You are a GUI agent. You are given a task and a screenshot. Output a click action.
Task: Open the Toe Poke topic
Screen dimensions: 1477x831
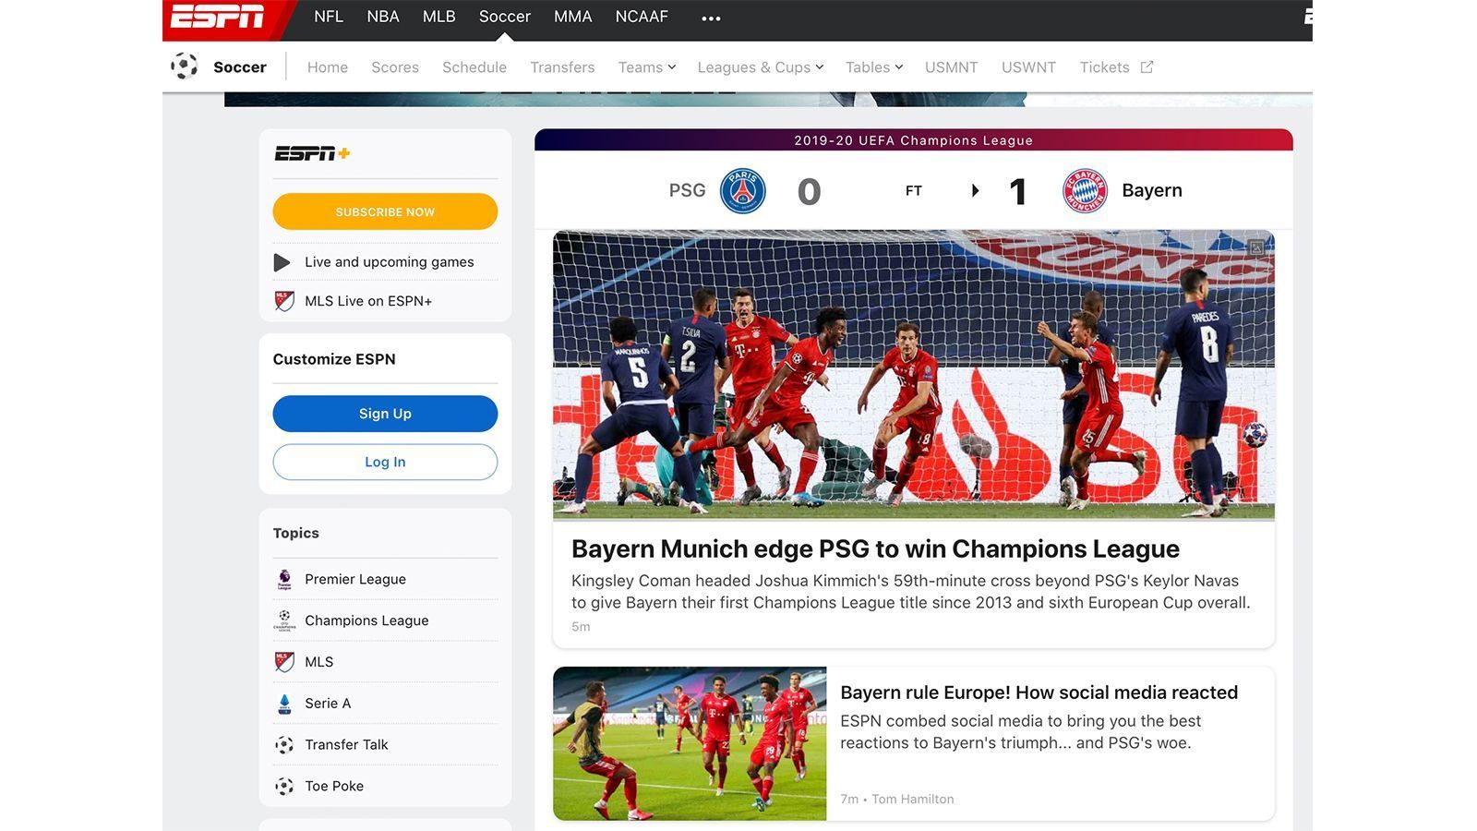click(x=334, y=787)
